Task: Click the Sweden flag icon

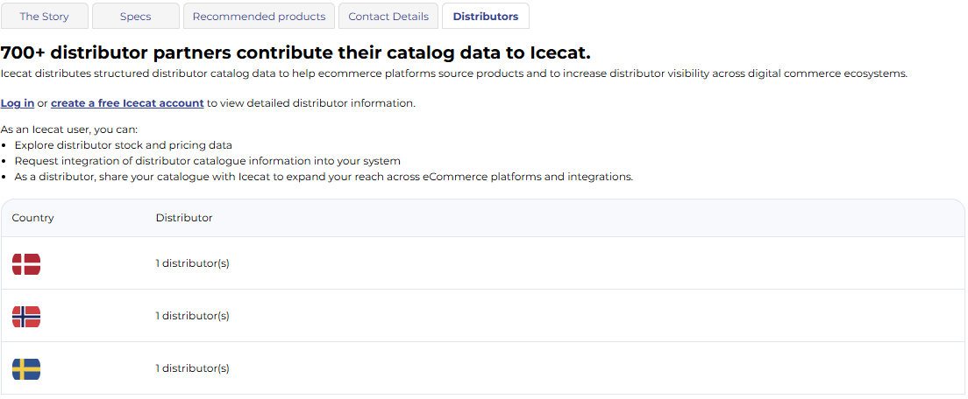Action: [x=26, y=368]
